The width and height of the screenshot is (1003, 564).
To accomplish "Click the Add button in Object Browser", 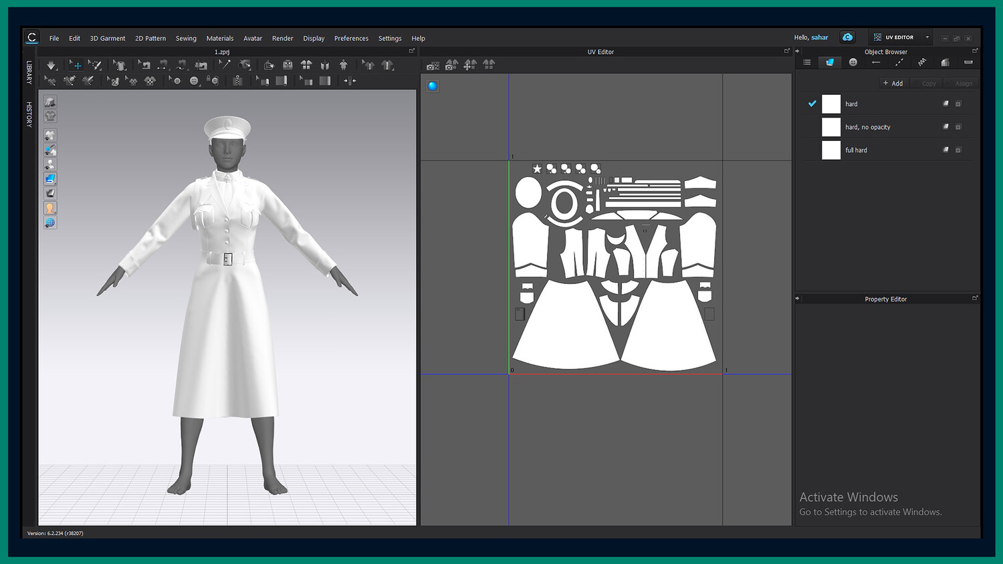I will [x=893, y=84].
